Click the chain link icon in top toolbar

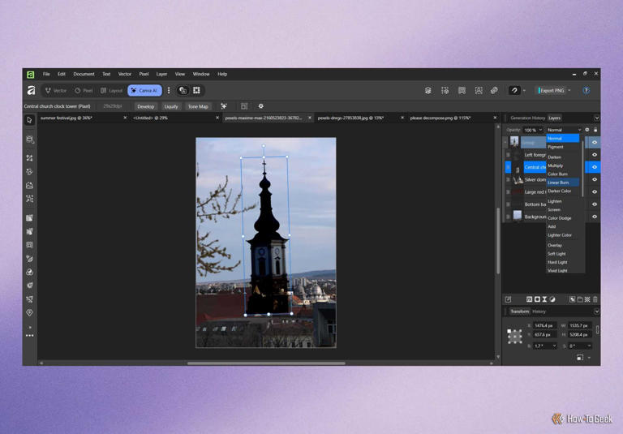494,91
